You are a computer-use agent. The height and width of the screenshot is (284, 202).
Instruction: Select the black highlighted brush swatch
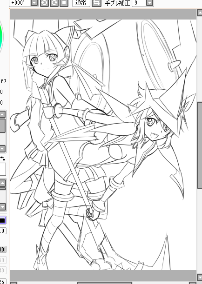(x=2, y=220)
